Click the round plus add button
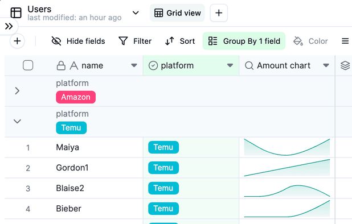Viewport: 352px width, 224px height. click(17, 41)
